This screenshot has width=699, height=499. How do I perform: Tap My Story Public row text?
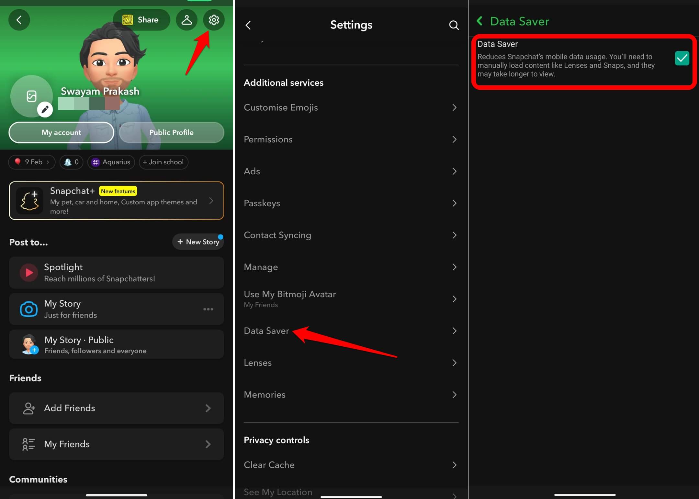95,345
